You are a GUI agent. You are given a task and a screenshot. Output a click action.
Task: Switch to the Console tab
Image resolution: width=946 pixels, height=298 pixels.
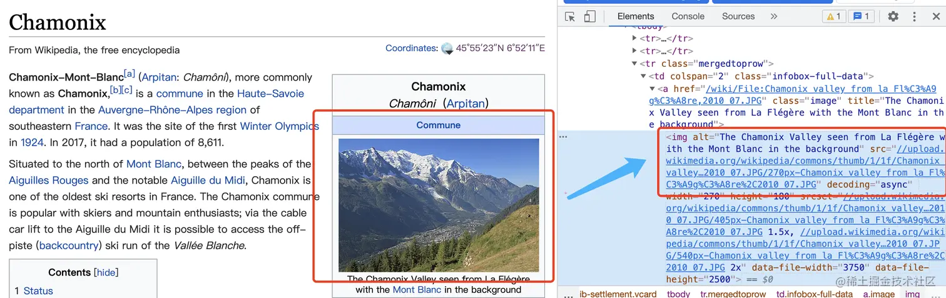pos(688,17)
